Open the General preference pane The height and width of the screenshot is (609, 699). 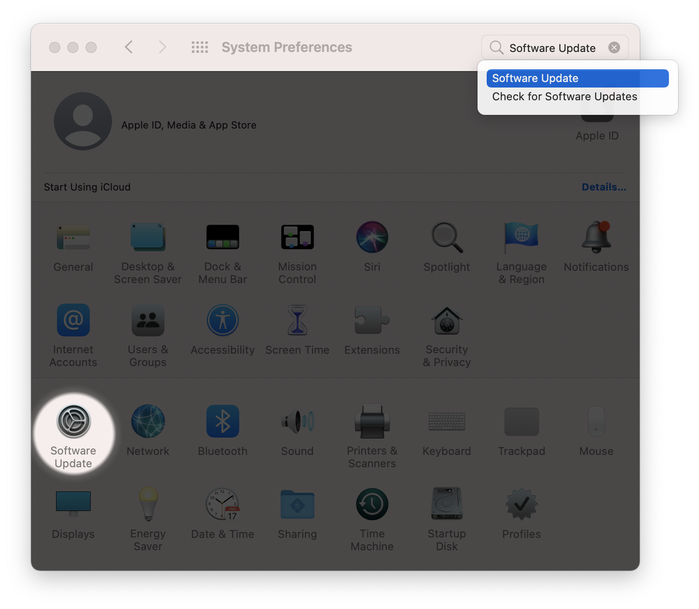tap(73, 248)
